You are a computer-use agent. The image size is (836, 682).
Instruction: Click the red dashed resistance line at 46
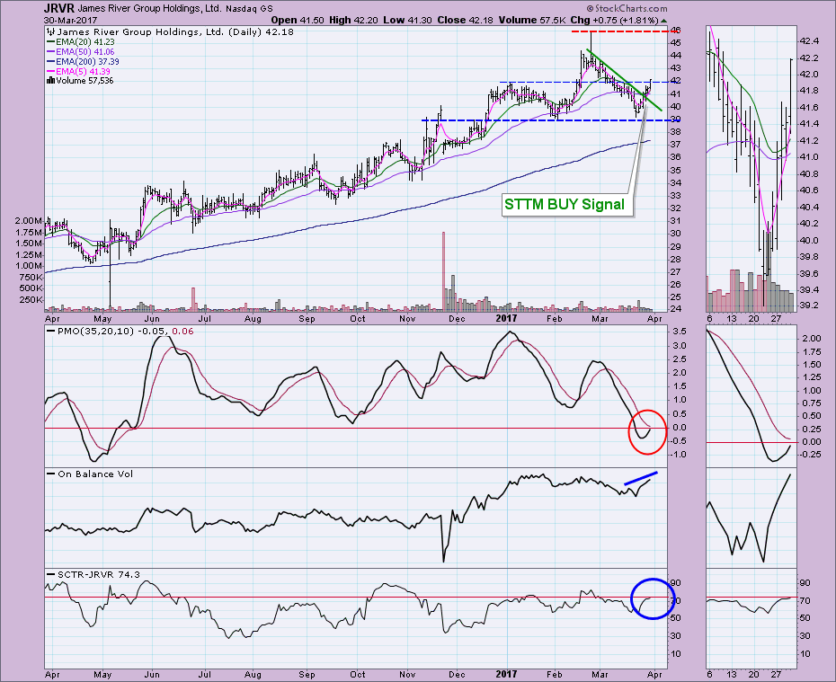click(618, 31)
